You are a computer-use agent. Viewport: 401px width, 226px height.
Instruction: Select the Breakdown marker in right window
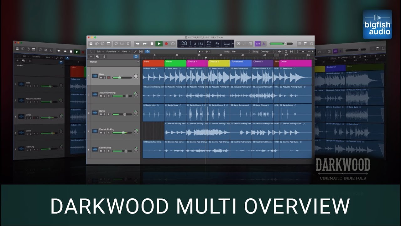pyautogui.click(x=335, y=68)
